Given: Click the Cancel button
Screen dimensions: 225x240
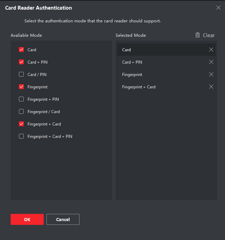Looking at the screenshot, I should (63, 219).
